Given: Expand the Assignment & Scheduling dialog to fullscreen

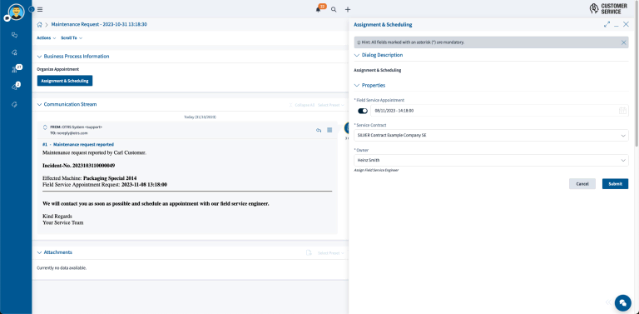Looking at the screenshot, I should 607,24.
